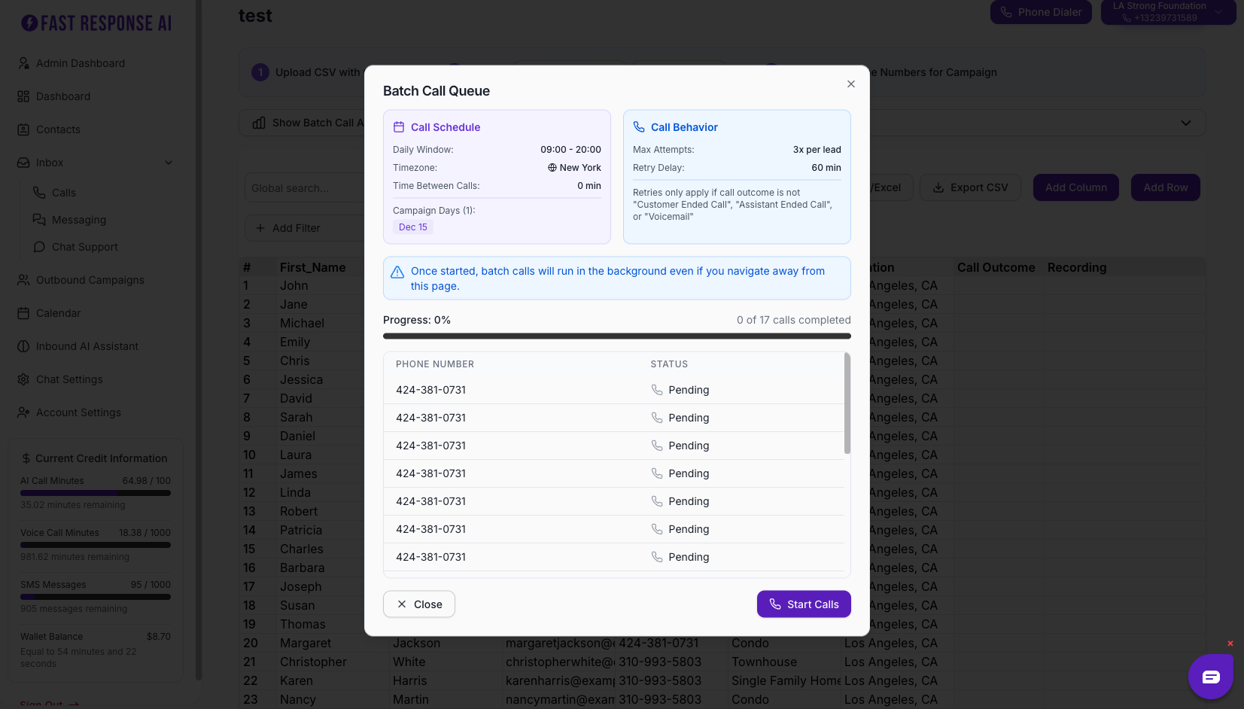The image size is (1244, 709).
Task: Click the Outbound Campaigns icon
Action: pos(23,280)
